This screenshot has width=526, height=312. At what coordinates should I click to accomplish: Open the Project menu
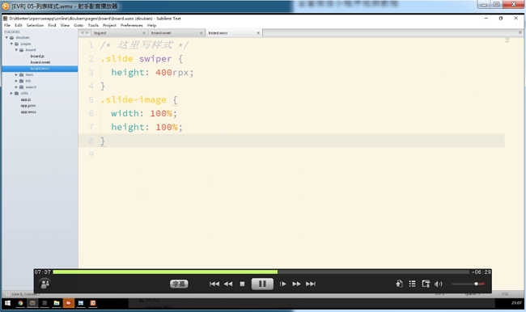[x=109, y=25]
